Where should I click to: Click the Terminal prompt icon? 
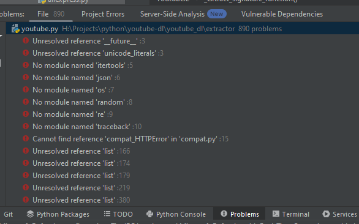pos(276,214)
